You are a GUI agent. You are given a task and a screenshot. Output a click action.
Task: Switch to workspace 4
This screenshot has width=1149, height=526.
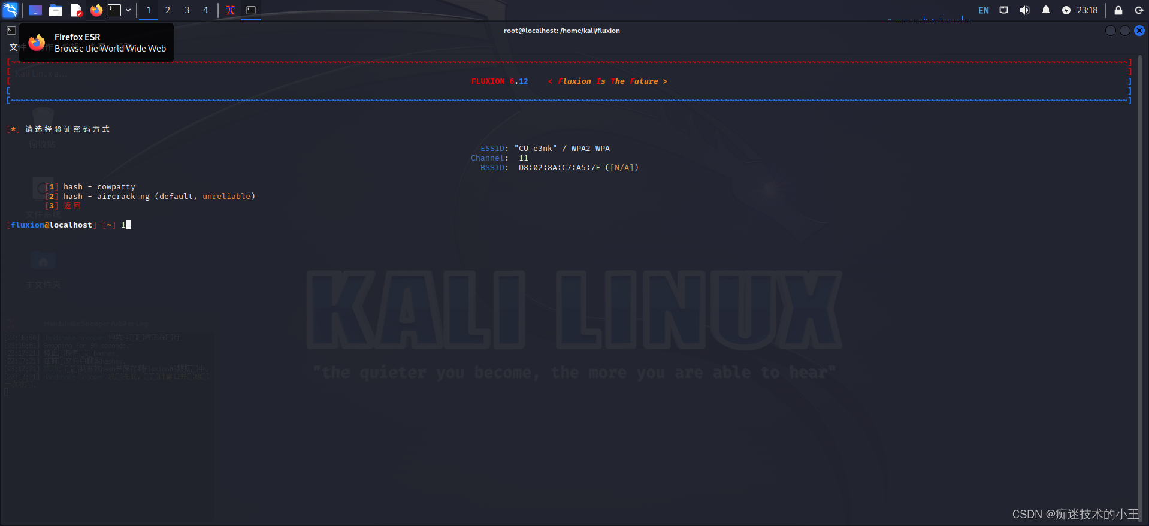[205, 10]
